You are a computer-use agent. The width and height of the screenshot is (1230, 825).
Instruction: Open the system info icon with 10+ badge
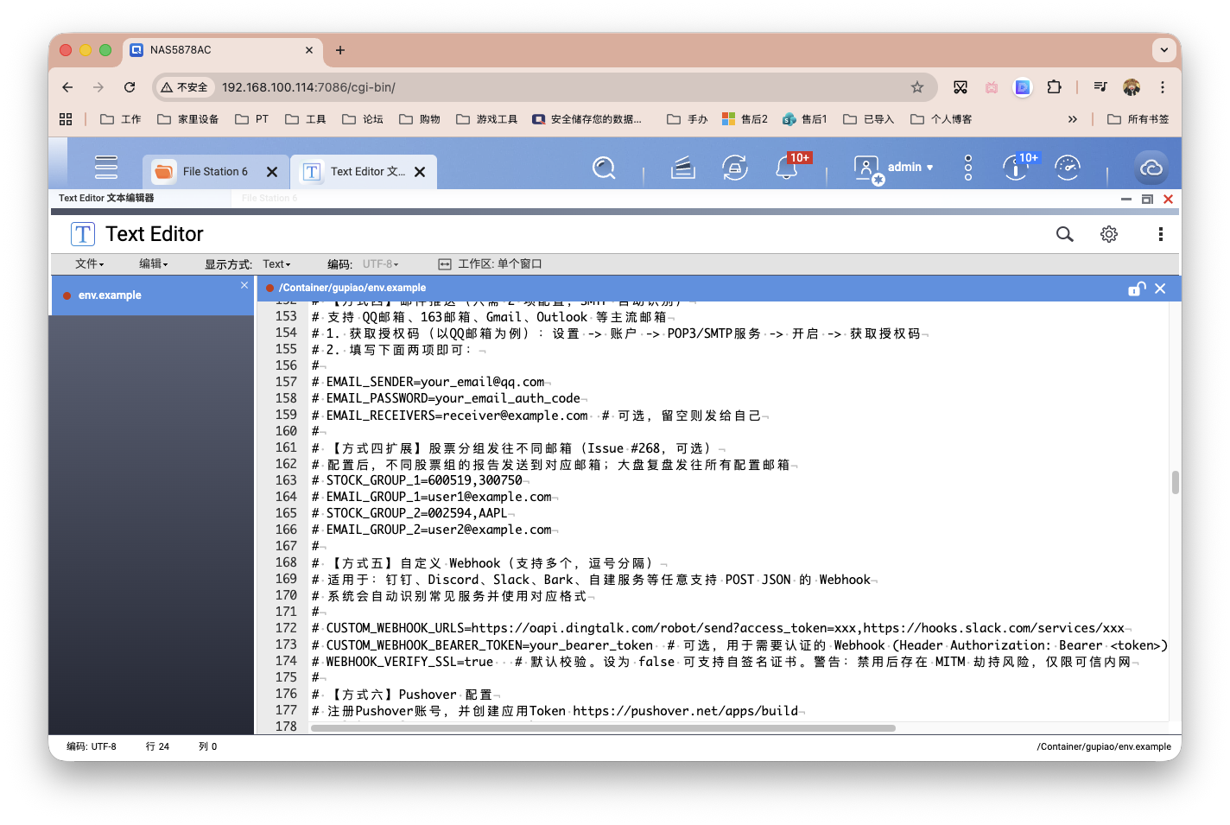(1015, 168)
